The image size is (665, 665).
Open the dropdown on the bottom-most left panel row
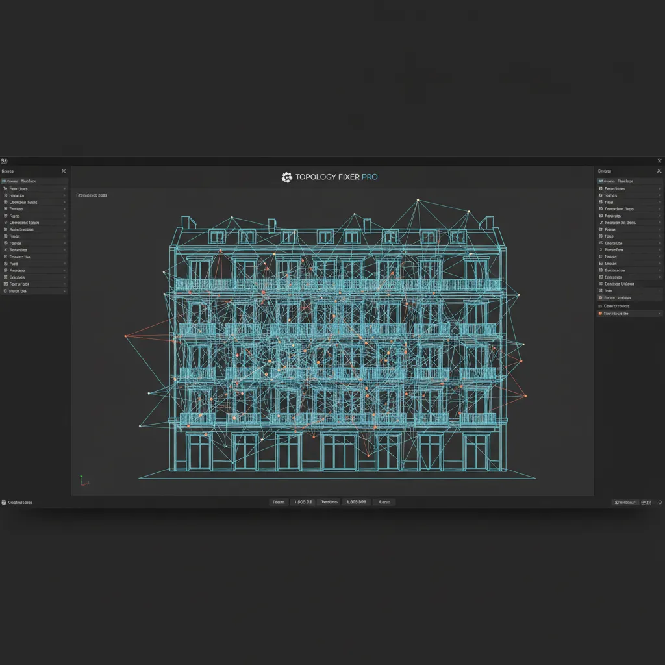[64, 291]
